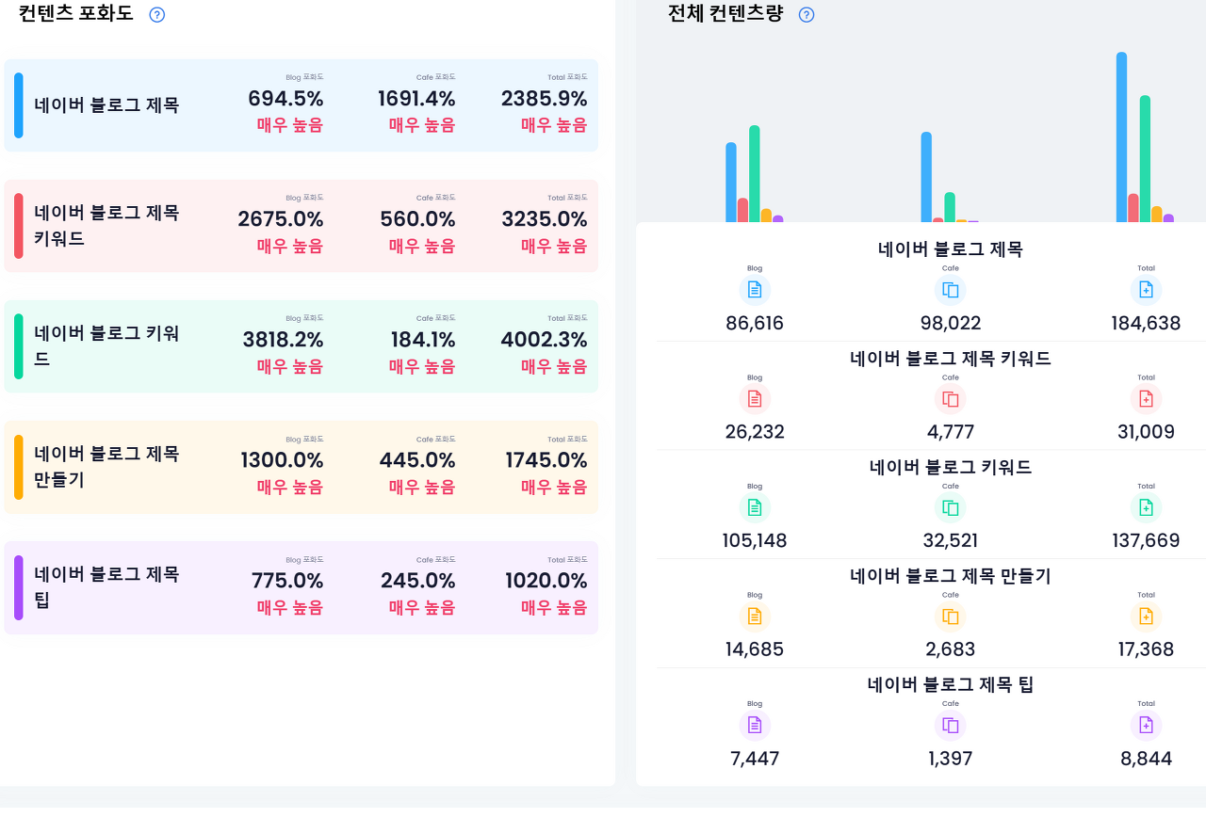Open the 네이버 블로그 키워드 card
The height and width of the screenshot is (817, 1206).
point(301,346)
